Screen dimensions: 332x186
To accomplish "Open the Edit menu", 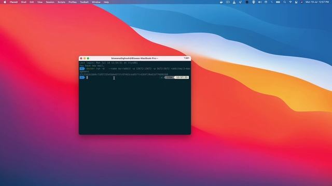I will click(x=32, y=2).
